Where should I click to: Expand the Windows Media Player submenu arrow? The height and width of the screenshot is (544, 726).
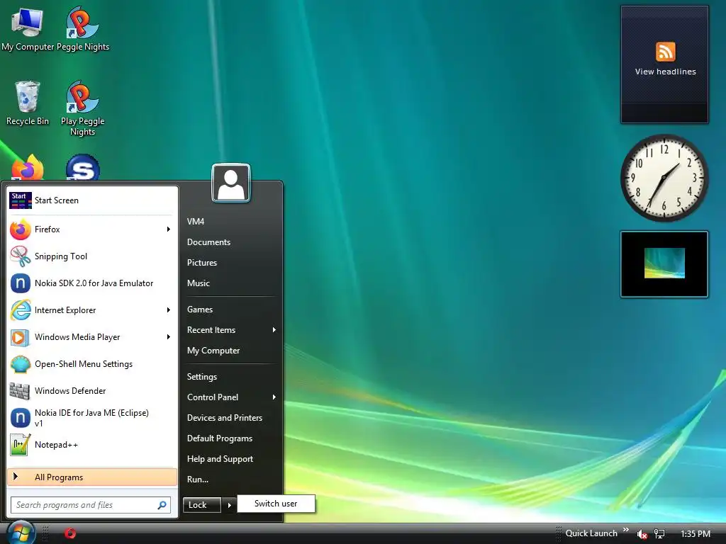pyautogui.click(x=169, y=337)
